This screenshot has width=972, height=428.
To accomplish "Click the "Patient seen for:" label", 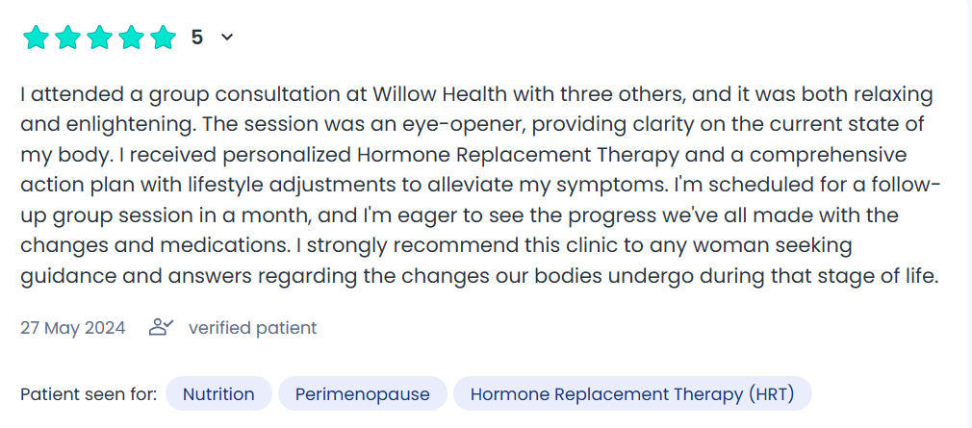I will [x=89, y=394].
